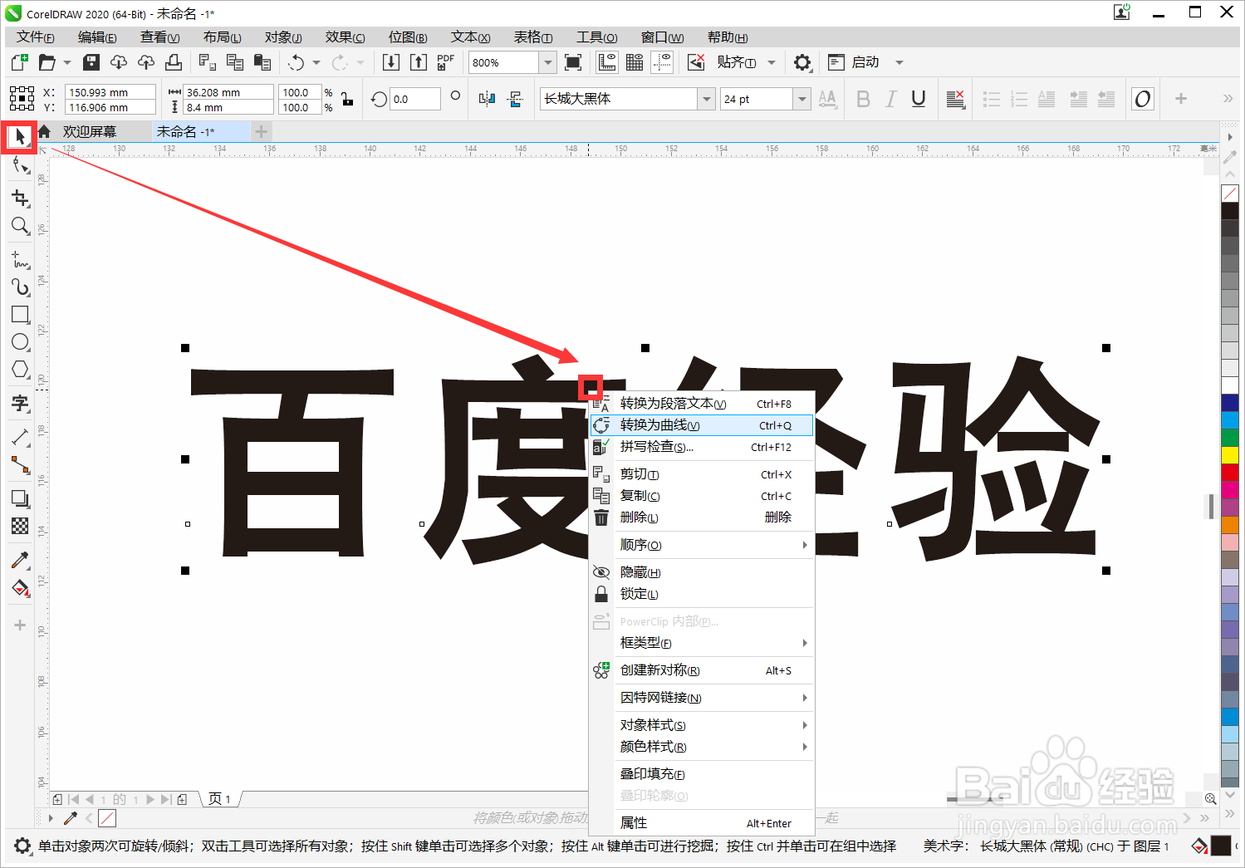Click the Save floppy disk icon
The height and width of the screenshot is (868, 1245).
point(91,62)
